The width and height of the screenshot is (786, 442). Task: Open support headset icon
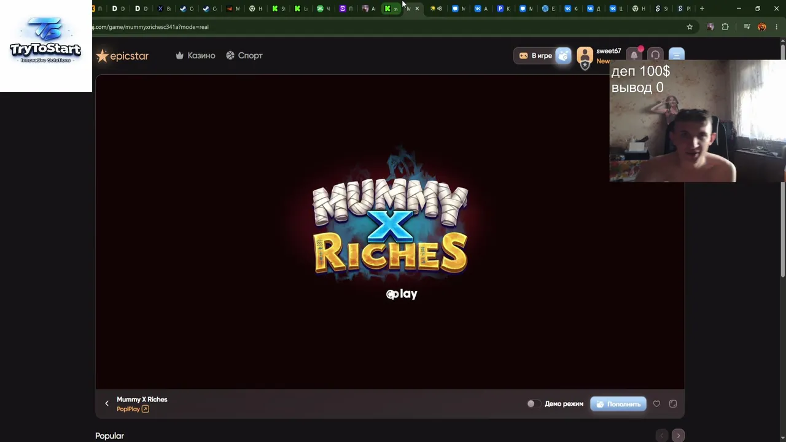tap(655, 55)
